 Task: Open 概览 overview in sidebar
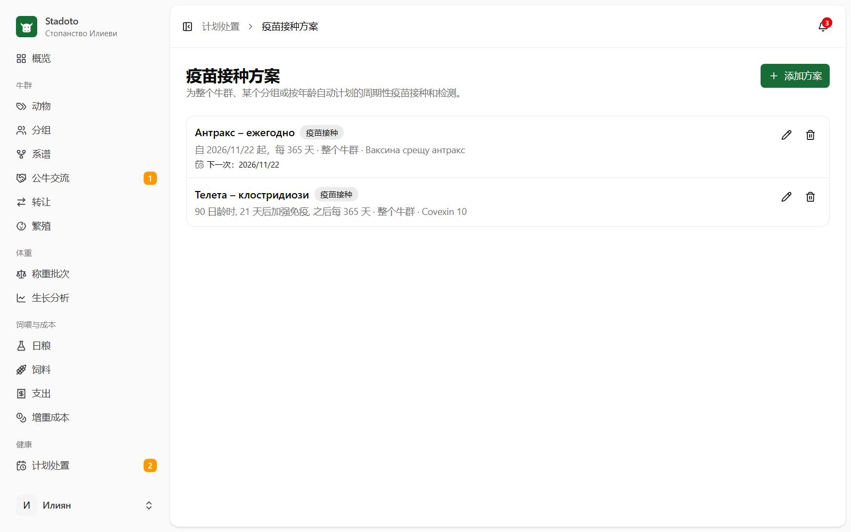click(x=86, y=59)
